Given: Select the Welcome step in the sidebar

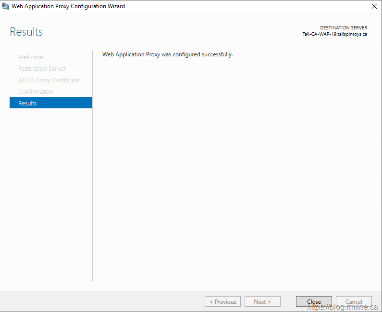Looking at the screenshot, I should [31, 57].
